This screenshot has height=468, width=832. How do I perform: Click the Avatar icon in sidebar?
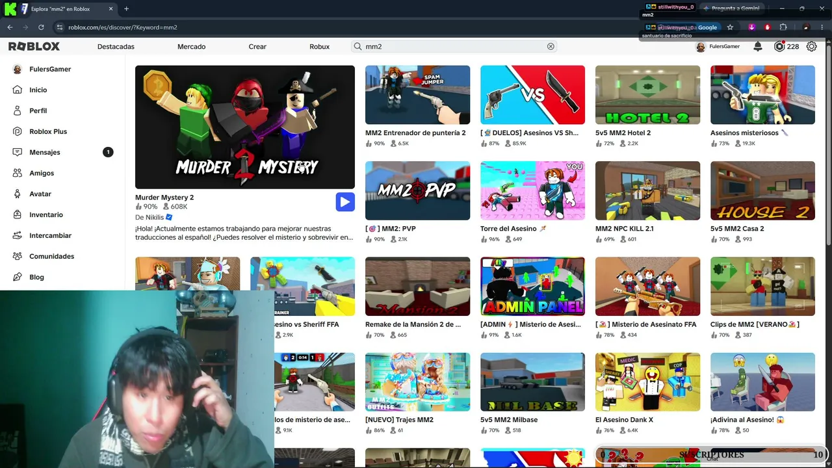point(18,194)
